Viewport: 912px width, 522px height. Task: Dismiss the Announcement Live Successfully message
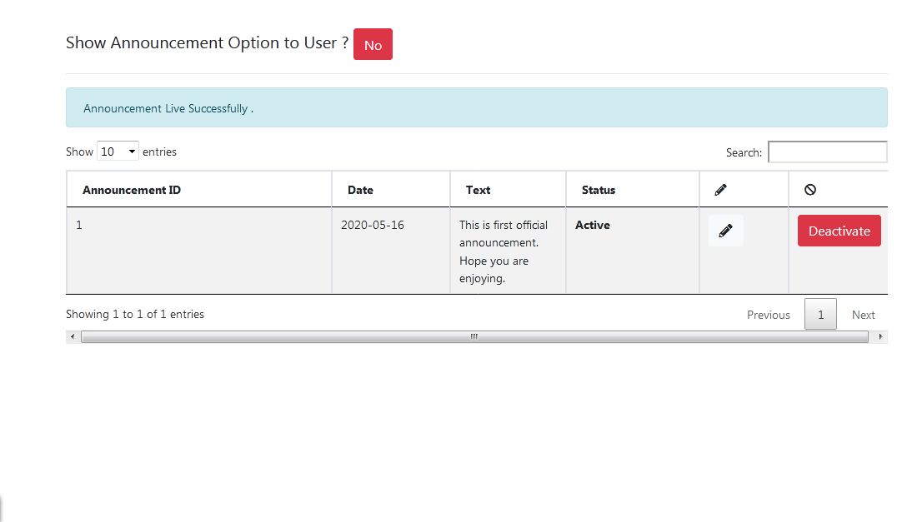[x=168, y=107]
